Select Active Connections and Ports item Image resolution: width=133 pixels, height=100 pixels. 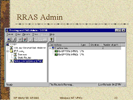tap(28, 61)
